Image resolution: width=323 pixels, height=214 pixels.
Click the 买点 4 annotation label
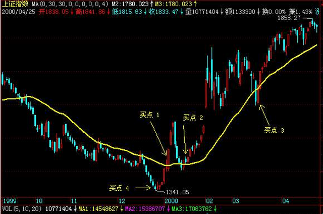tap(120, 188)
